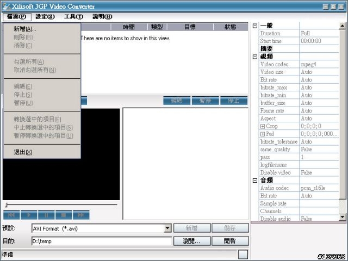Expand the Pad property
The image size is (348, 261).
point(263,134)
